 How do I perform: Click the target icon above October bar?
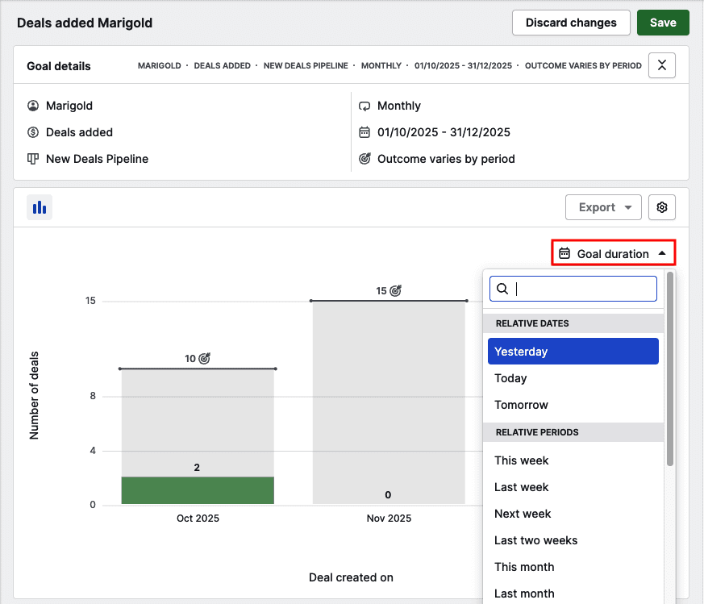204,358
